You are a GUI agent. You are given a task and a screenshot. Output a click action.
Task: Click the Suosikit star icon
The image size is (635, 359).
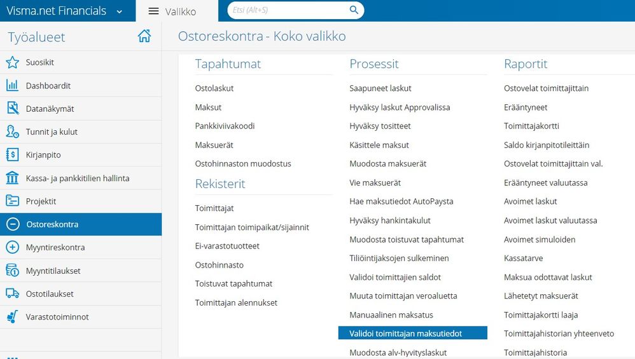12,63
